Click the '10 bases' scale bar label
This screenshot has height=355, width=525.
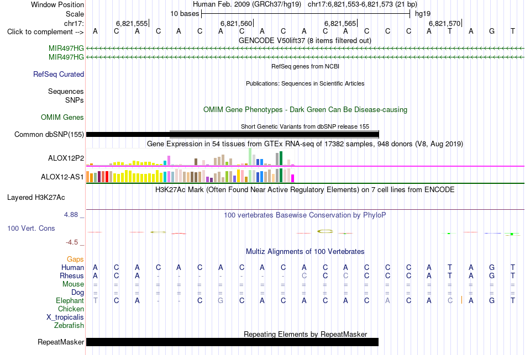(x=185, y=14)
